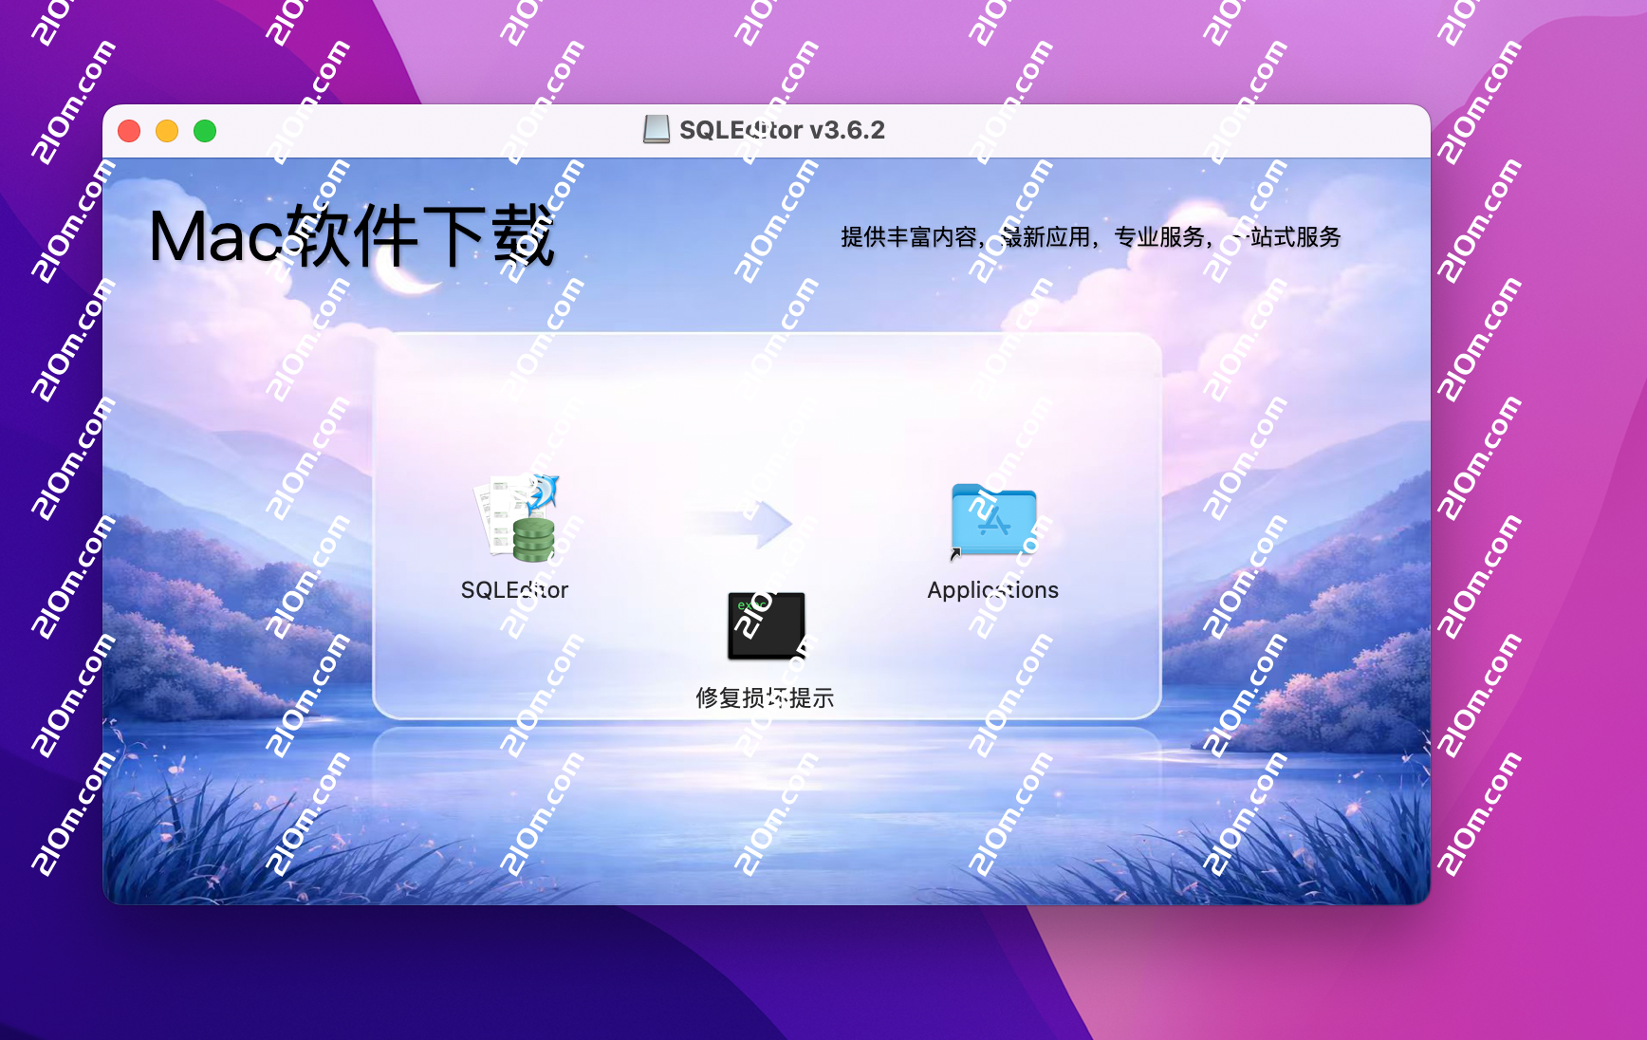Select the Applications name label
Image resolution: width=1647 pixels, height=1040 pixels.
[x=992, y=590]
